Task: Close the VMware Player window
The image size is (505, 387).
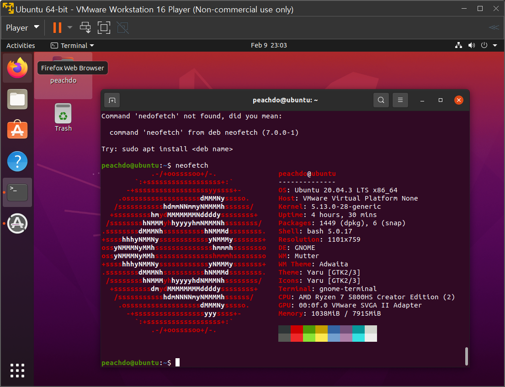Action: (x=496, y=9)
